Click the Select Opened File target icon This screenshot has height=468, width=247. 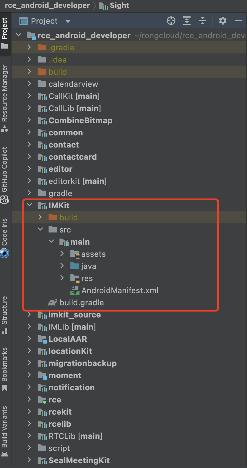click(x=171, y=21)
